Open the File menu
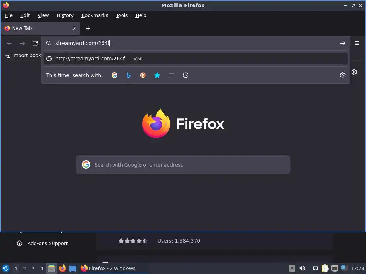The width and height of the screenshot is (366, 274). pos(9,15)
